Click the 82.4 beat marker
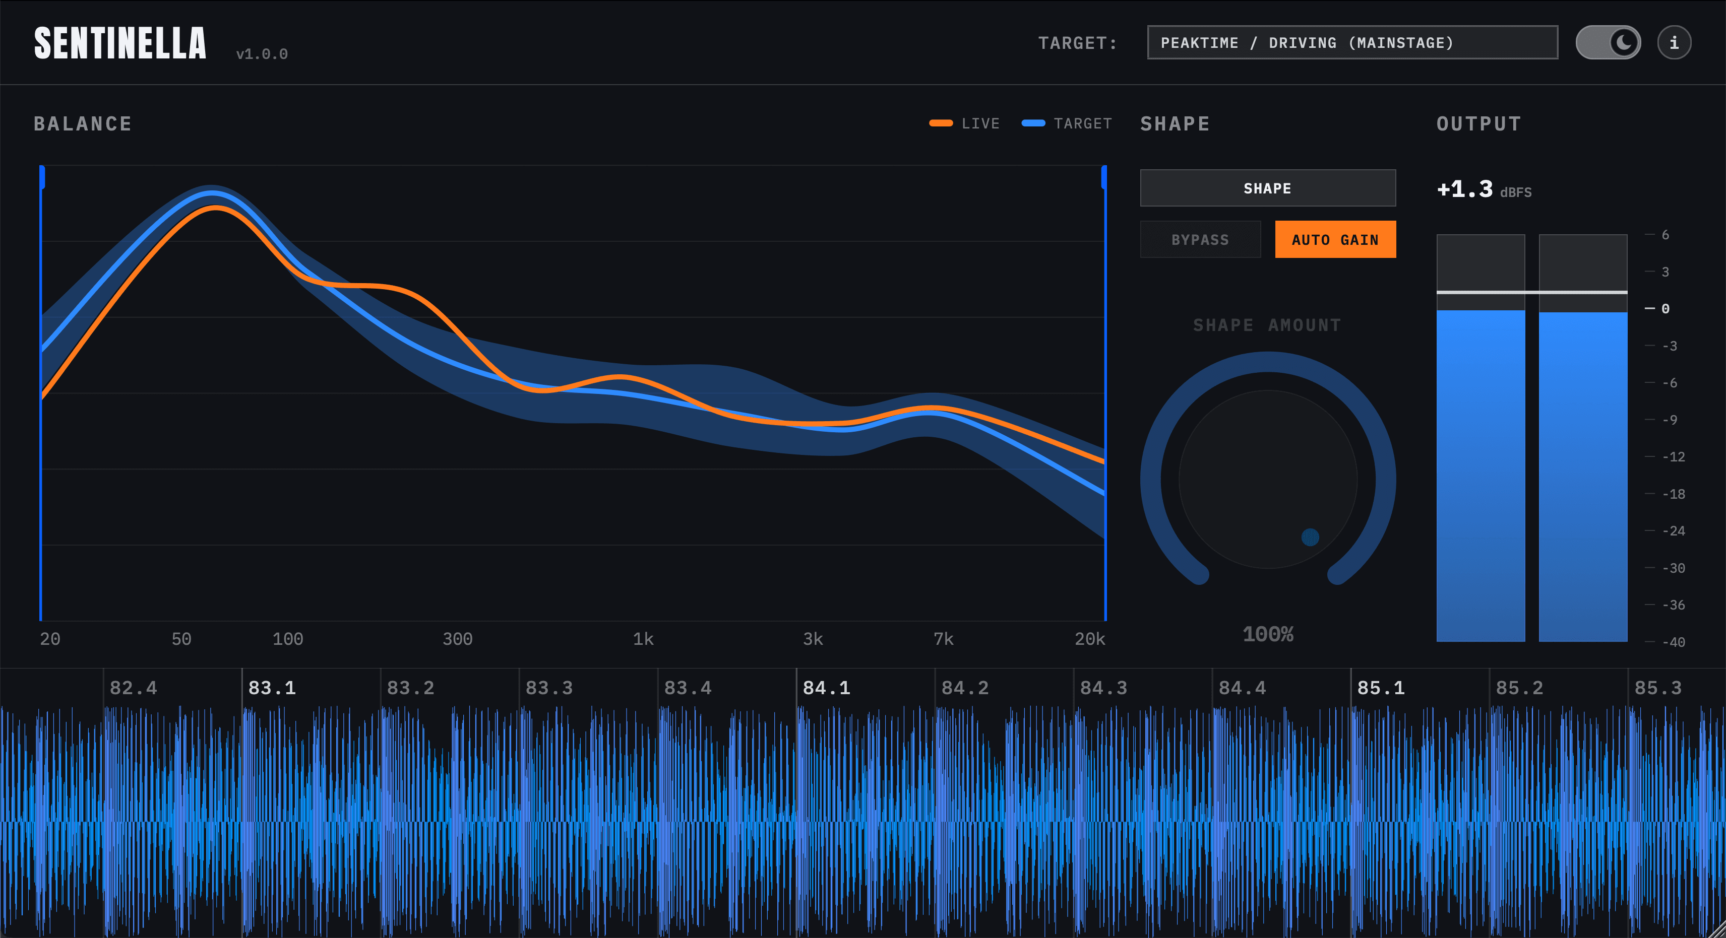Screen dimensions: 1726x938 tap(134, 688)
